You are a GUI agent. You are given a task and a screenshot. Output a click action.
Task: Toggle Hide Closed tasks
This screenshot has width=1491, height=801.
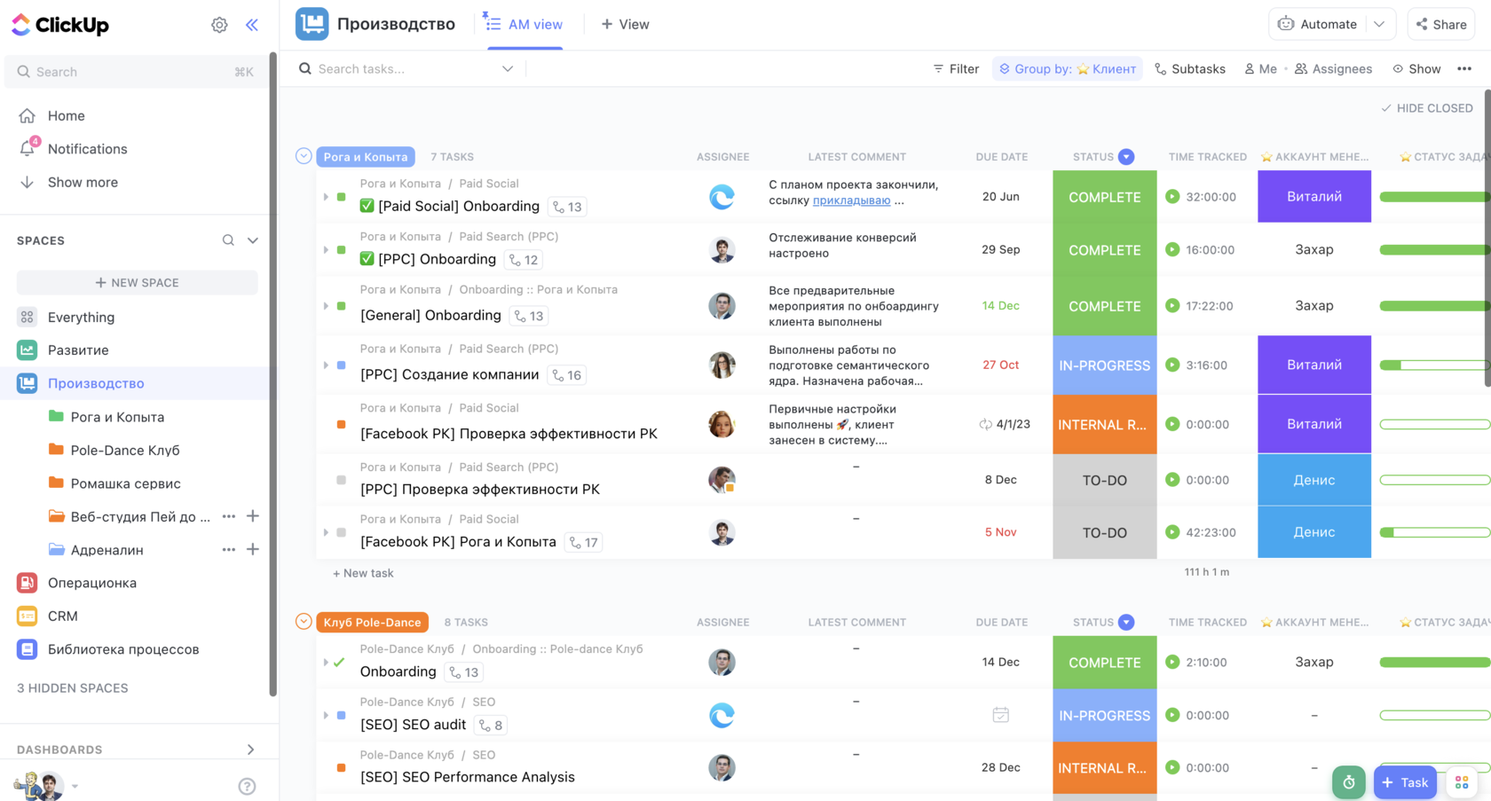tap(1427, 108)
